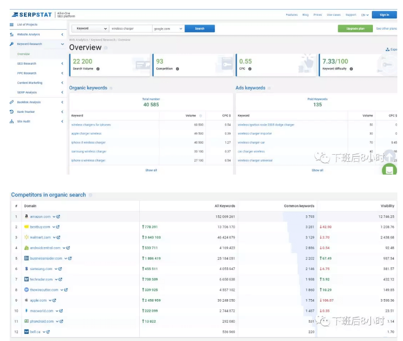The height and width of the screenshot is (341, 403).
Task: Click the Site Audit sidebar icon
Action: tap(12, 121)
